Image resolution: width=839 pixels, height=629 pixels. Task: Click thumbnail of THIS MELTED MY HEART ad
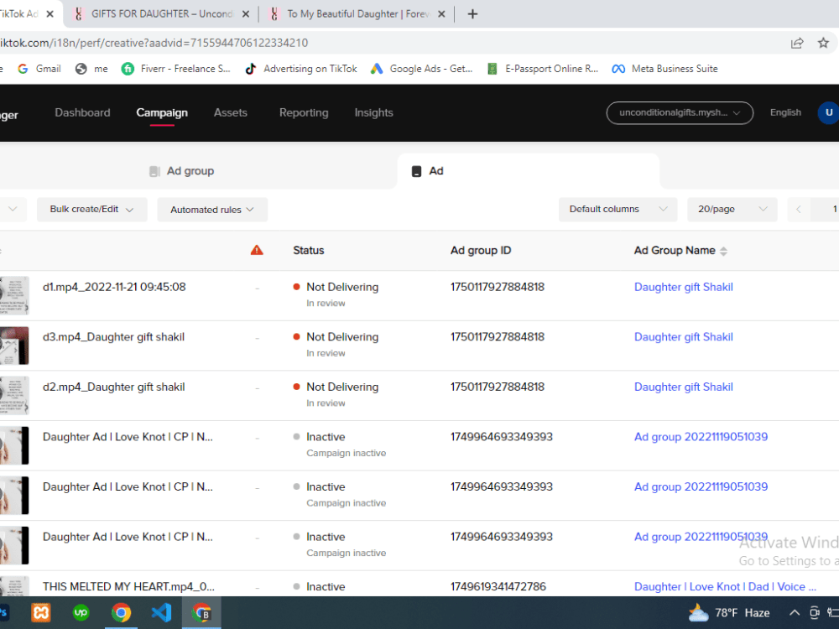[x=14, y=586]
